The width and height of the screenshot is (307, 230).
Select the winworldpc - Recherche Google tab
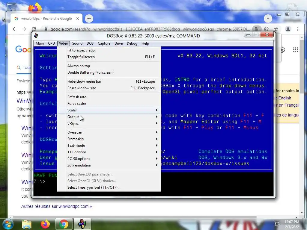point(46,19)
